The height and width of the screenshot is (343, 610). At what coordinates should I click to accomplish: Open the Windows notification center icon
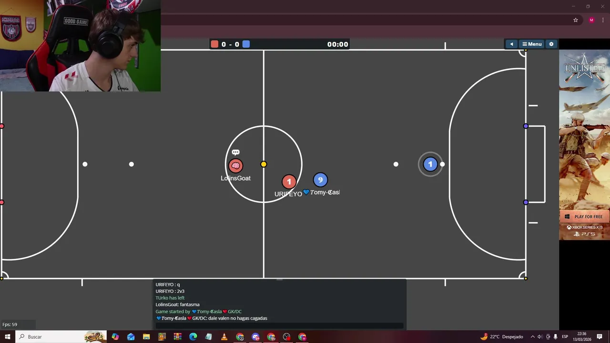pyautogui.click(x=600, y=337)
